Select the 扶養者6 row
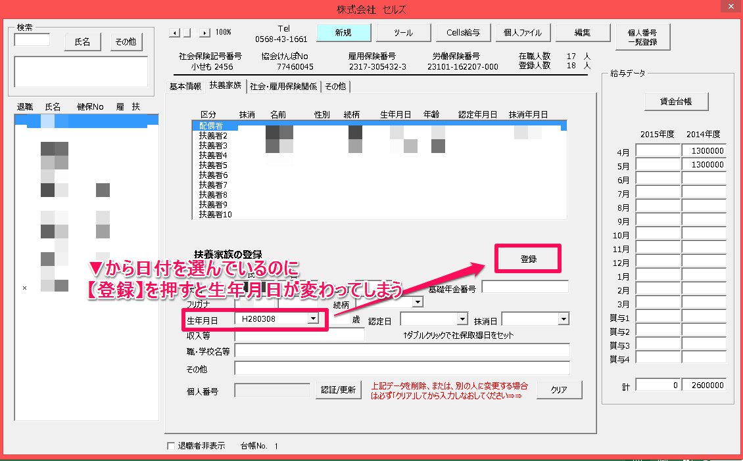This screenshot has height=461, width=743. tap(379, 175)
